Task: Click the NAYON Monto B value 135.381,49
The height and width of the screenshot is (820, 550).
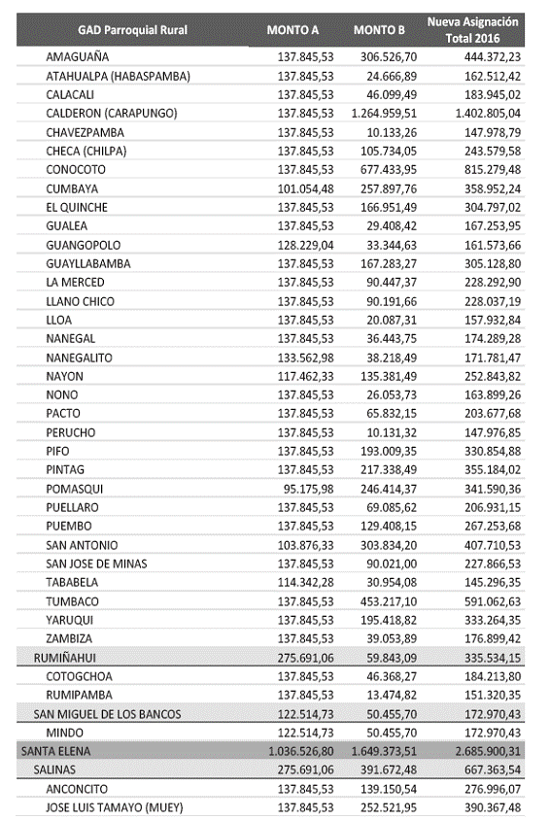Action: 389,377
